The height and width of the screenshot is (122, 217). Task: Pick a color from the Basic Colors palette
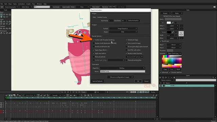(x=172, y=61)
